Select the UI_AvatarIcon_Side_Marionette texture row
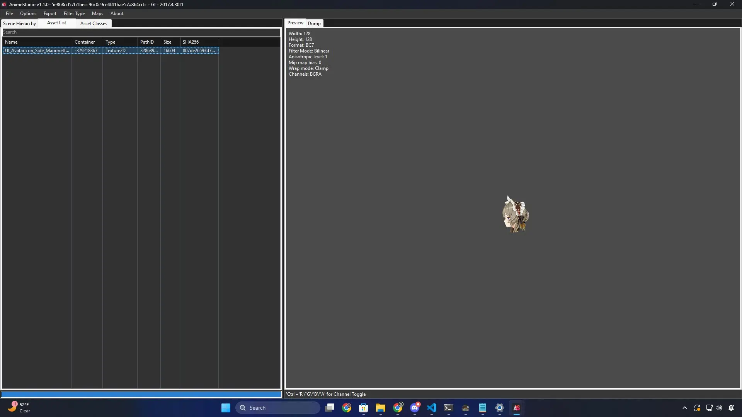This screenshot has height=417, width=742. point(37,51)
